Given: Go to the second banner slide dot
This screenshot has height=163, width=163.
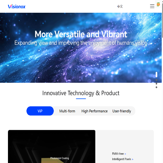Looking at the screenshot, I should pyautogui.click(x=156, y=80).
